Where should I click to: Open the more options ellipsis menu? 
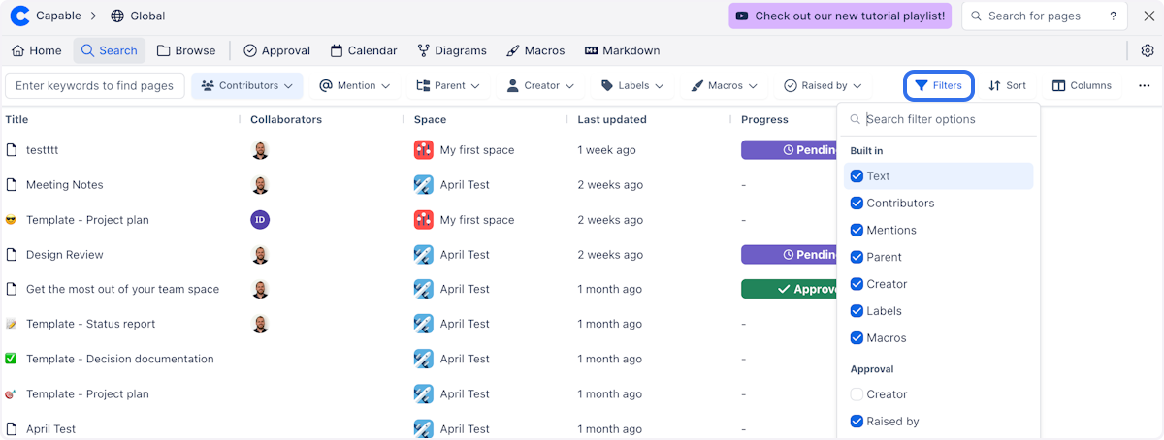pyautogui.click(x=1144, y=85)
